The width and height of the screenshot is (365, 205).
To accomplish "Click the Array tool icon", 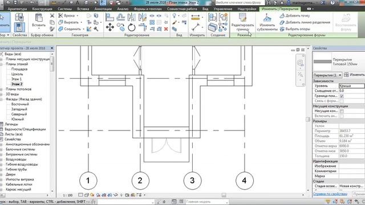I will pos(152,22).
